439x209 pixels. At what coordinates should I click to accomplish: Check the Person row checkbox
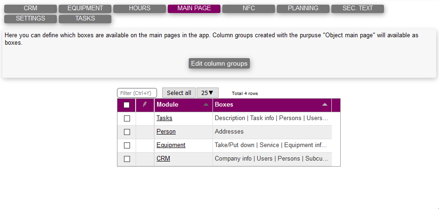tap(127, 132)
